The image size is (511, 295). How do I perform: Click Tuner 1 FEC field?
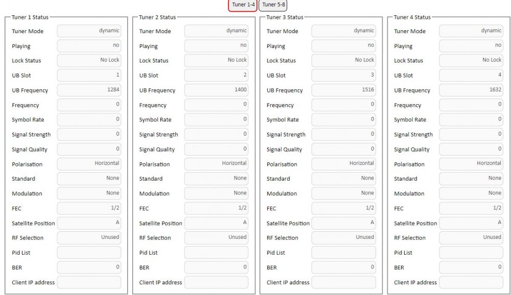pos(89,208)
